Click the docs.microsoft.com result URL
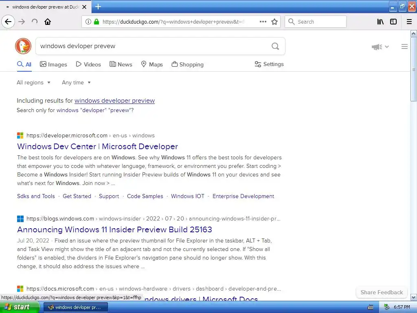This screenshot has height=313, width=417. coord(154,289)
